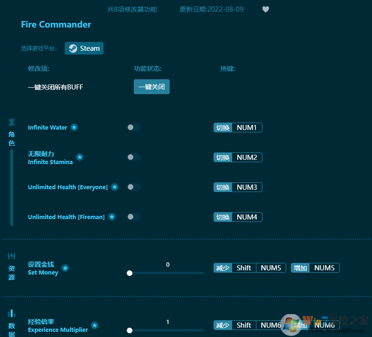This screenshot has height=337, width=372.
Task: Click the Set Money slider track
Action: point(166,273)
